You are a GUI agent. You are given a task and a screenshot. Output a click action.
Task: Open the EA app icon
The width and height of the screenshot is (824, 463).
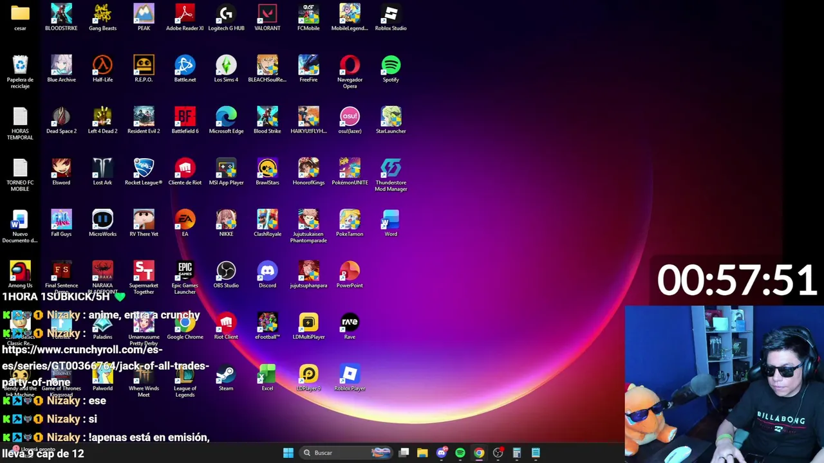click(185, 223)
